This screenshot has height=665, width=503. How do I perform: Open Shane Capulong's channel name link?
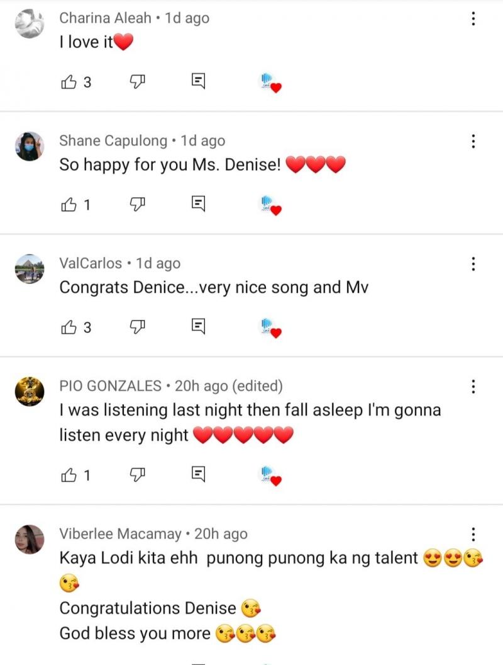coord(114,141)
